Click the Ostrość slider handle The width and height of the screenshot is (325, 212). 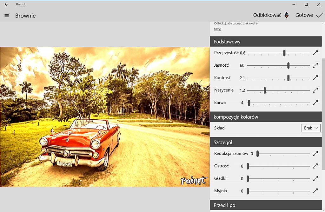248,166
